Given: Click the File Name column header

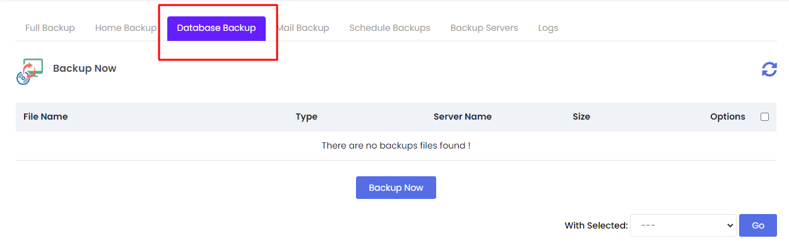Looking at the screenshot, I should 45,116.
